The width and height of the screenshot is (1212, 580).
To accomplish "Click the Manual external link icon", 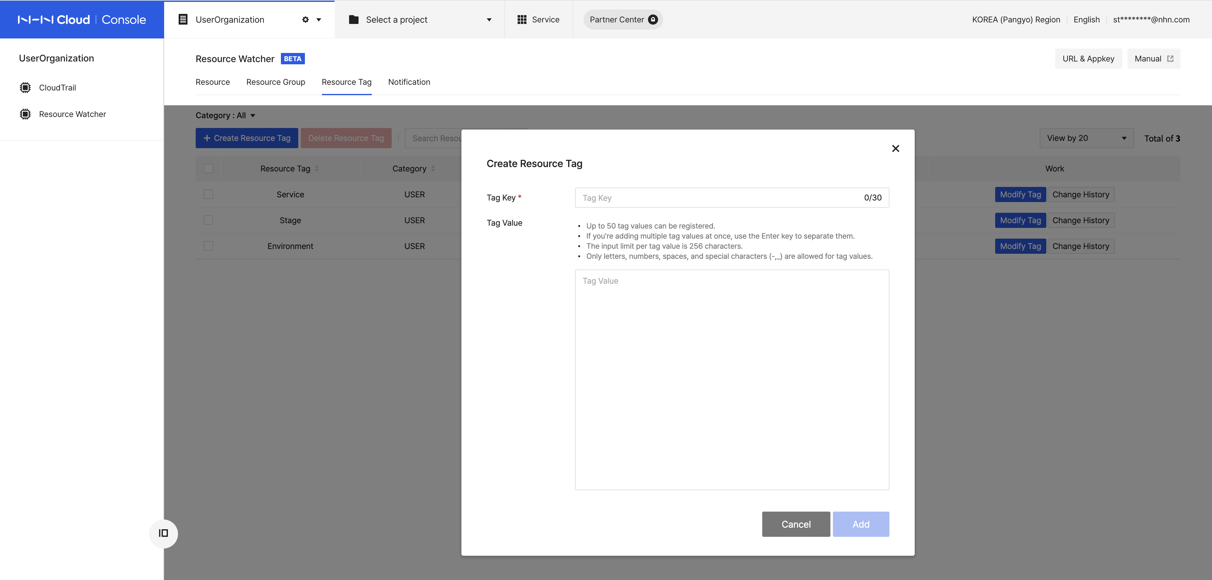I will click(1170, 59).
